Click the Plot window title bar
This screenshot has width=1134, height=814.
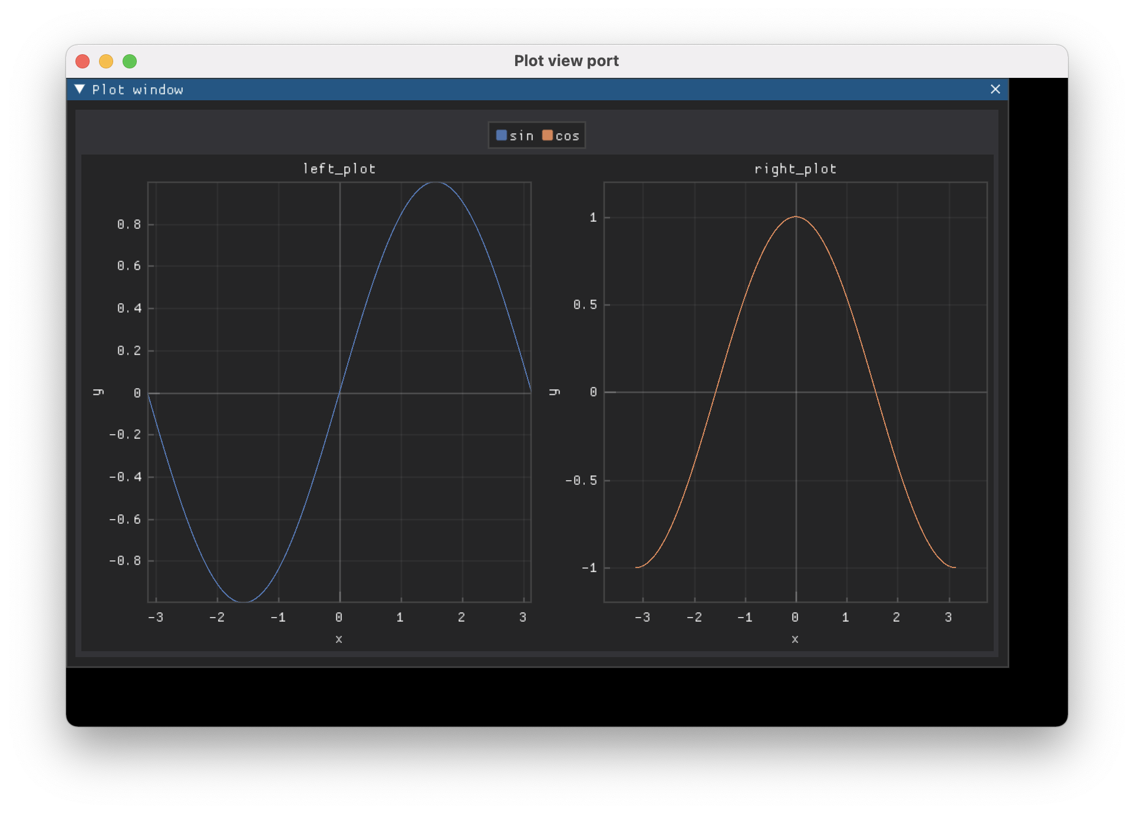pyautogui.click(x=530, y=89)
